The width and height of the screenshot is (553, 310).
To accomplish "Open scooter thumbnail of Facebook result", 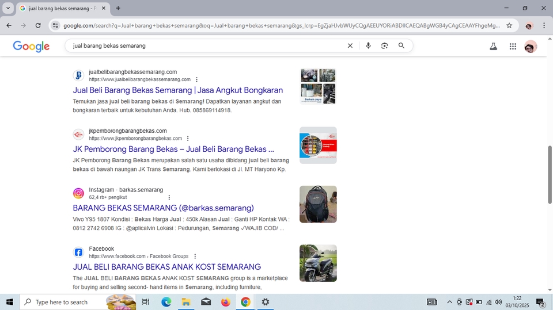I will pos(318,263).
